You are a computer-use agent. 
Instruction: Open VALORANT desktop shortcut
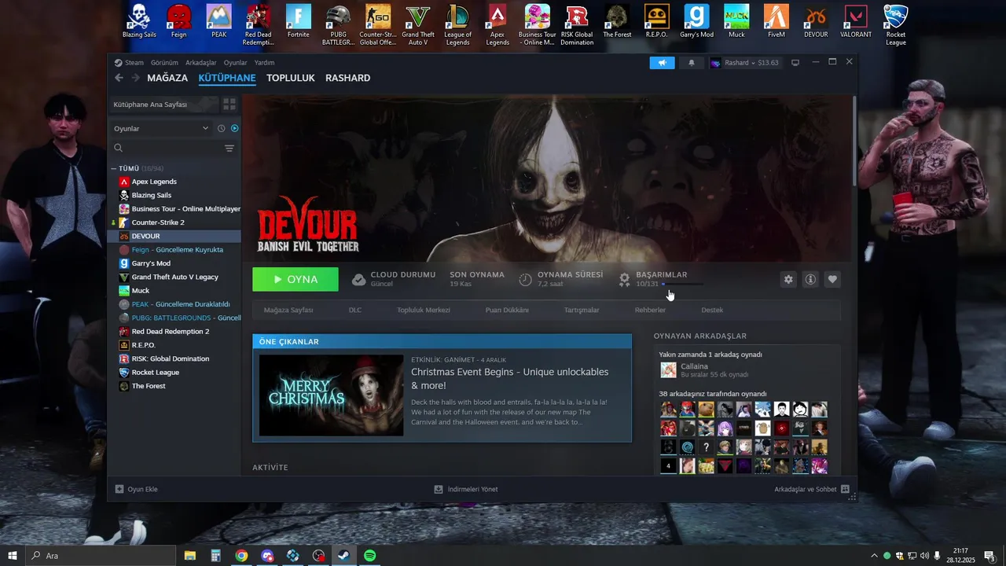(856, 22)
